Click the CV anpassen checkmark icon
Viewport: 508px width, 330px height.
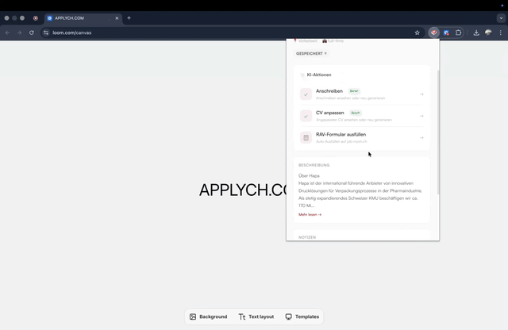(306, 116)
